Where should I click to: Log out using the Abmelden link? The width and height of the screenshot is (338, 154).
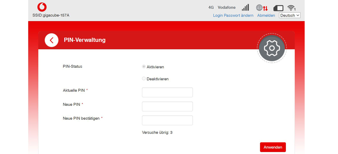266,15
